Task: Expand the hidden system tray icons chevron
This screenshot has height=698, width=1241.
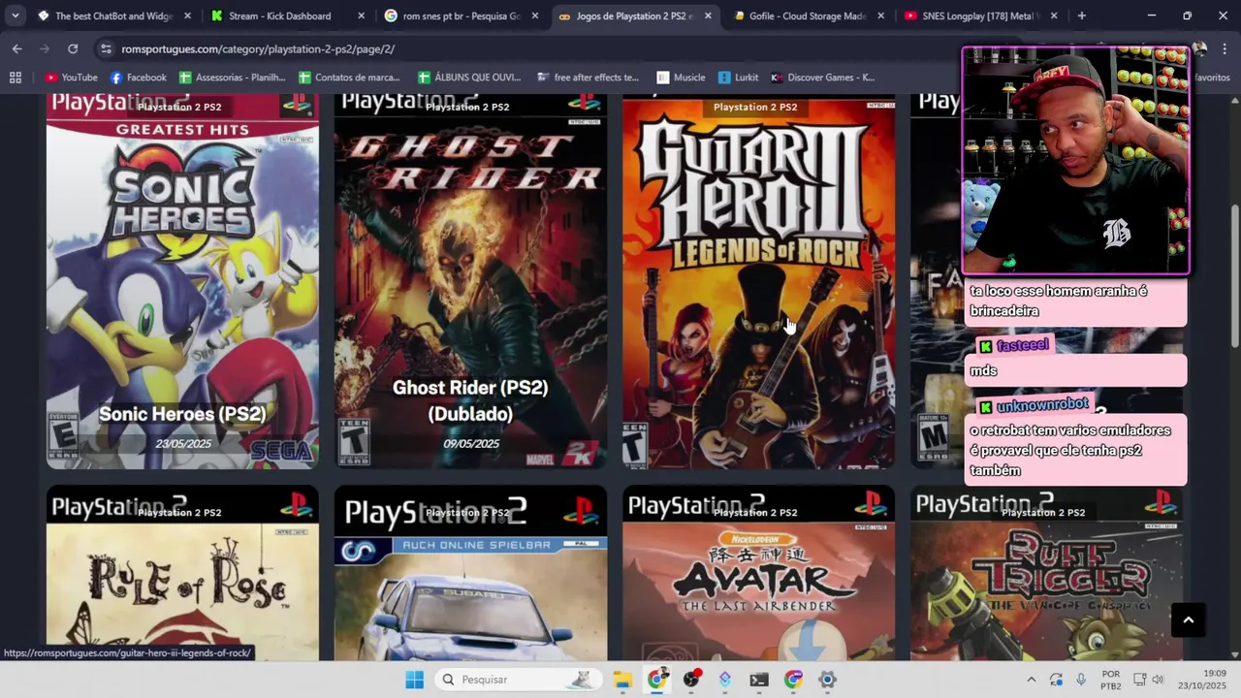Action: [1031, 680]
